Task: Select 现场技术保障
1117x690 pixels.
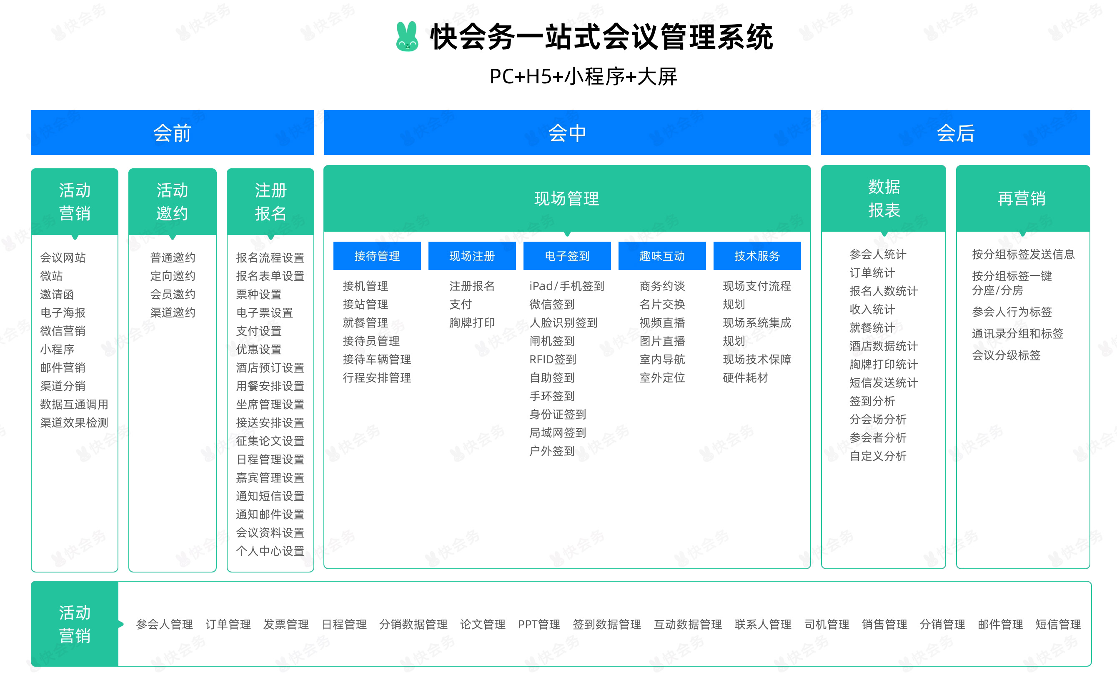Action: [x=757, y=359]
